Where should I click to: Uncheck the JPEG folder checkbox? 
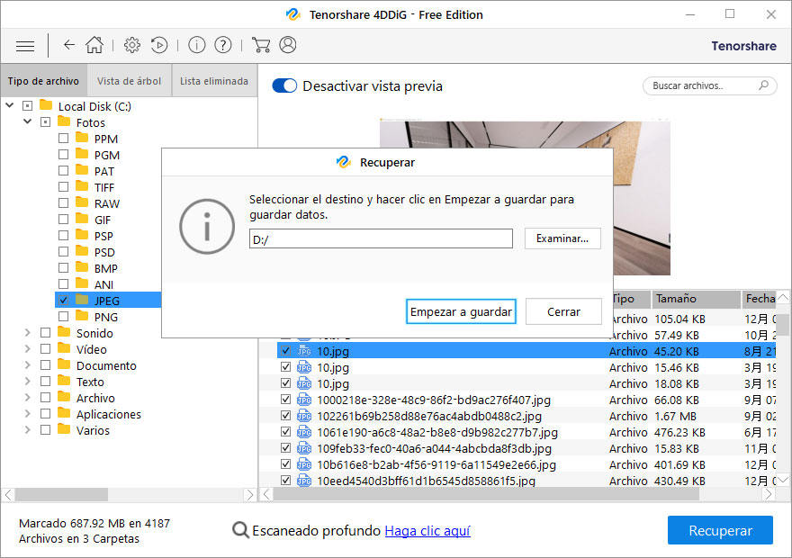[63, 301]
